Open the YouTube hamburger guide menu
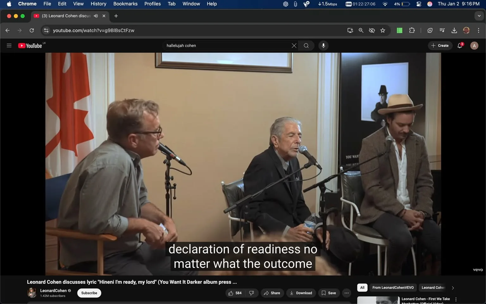Viewport: 486px width, 304px height. (x=9, y=46)
